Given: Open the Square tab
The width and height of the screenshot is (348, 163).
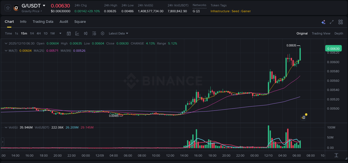Looking at the screenshot, I should coord(80,22).
